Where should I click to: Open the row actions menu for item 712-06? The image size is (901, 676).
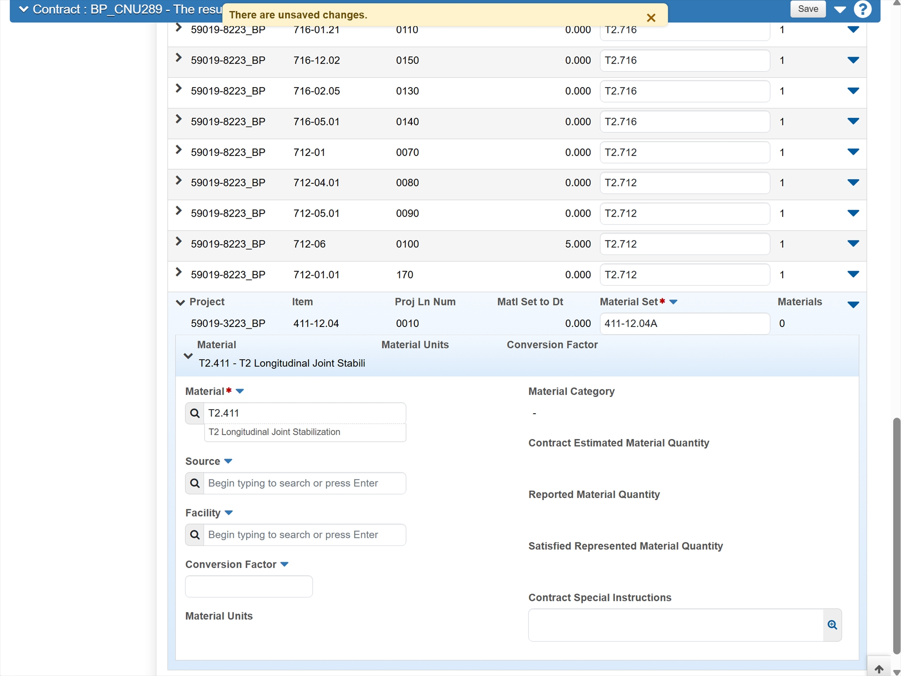(x=853, y=244)
